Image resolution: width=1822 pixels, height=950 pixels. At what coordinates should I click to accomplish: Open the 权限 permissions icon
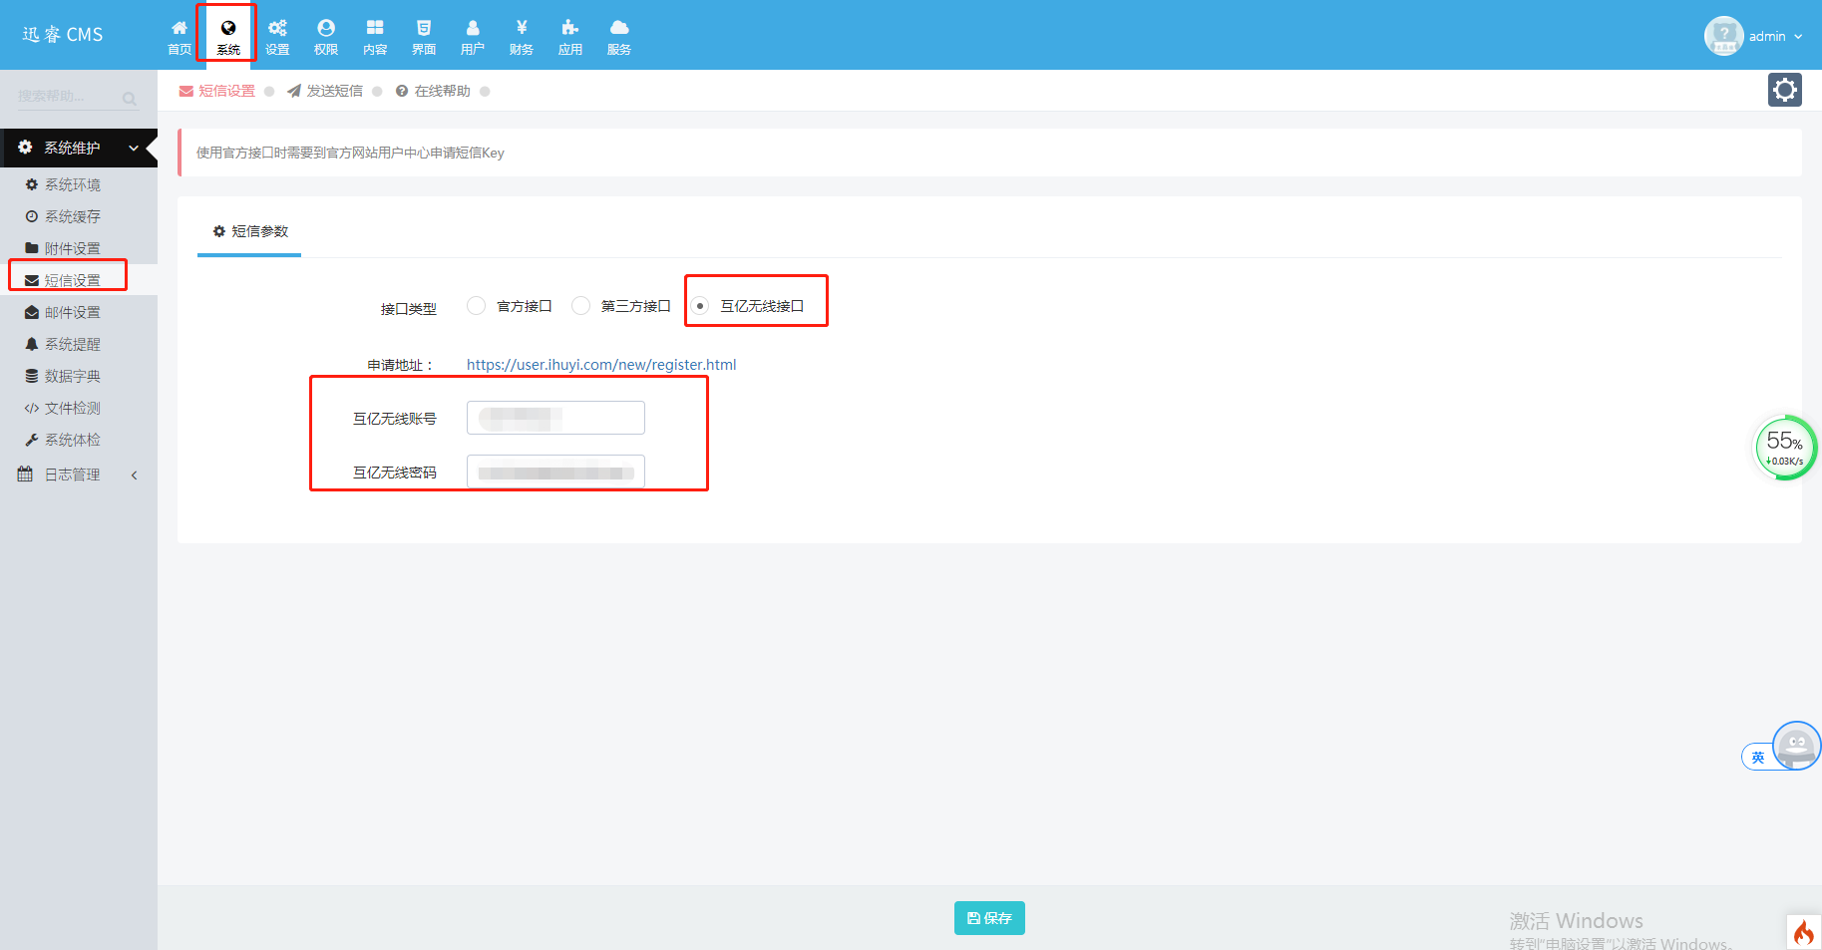coord(326,36)
